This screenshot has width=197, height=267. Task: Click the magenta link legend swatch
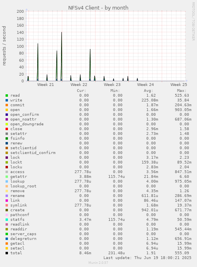click(x=7, y=201)
